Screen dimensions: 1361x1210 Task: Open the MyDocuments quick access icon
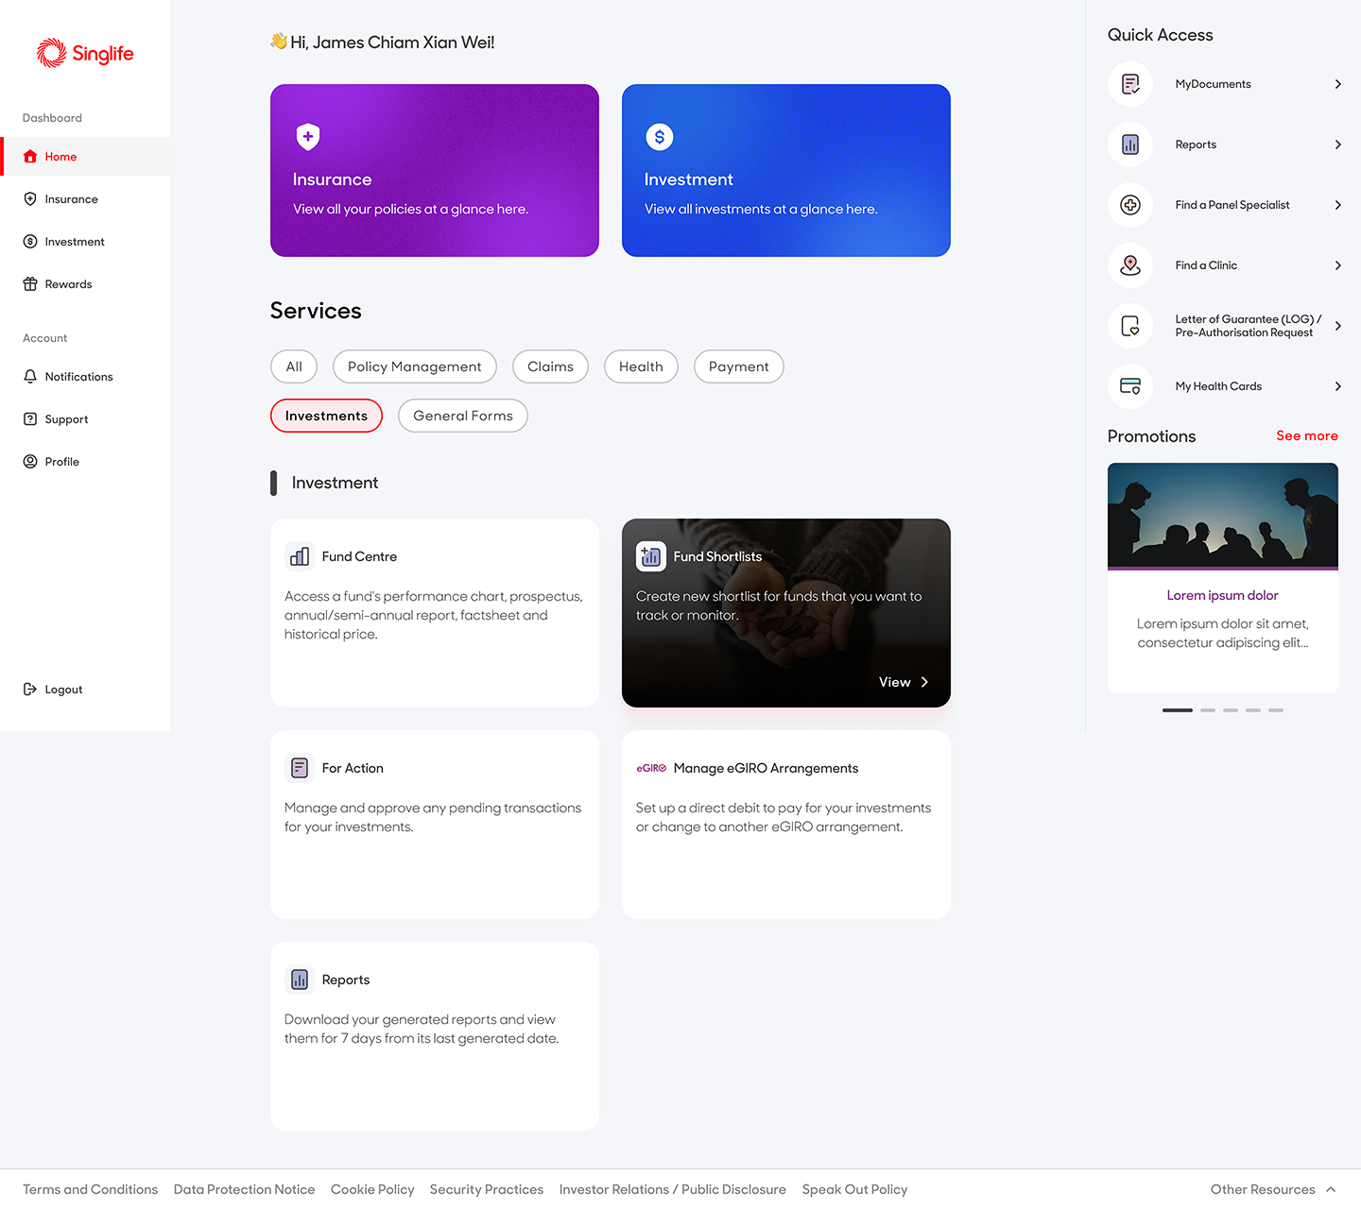(1129, 84)
